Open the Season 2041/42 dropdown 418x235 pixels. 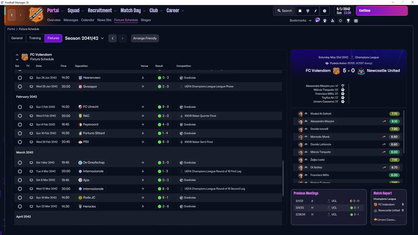[84, 38]
